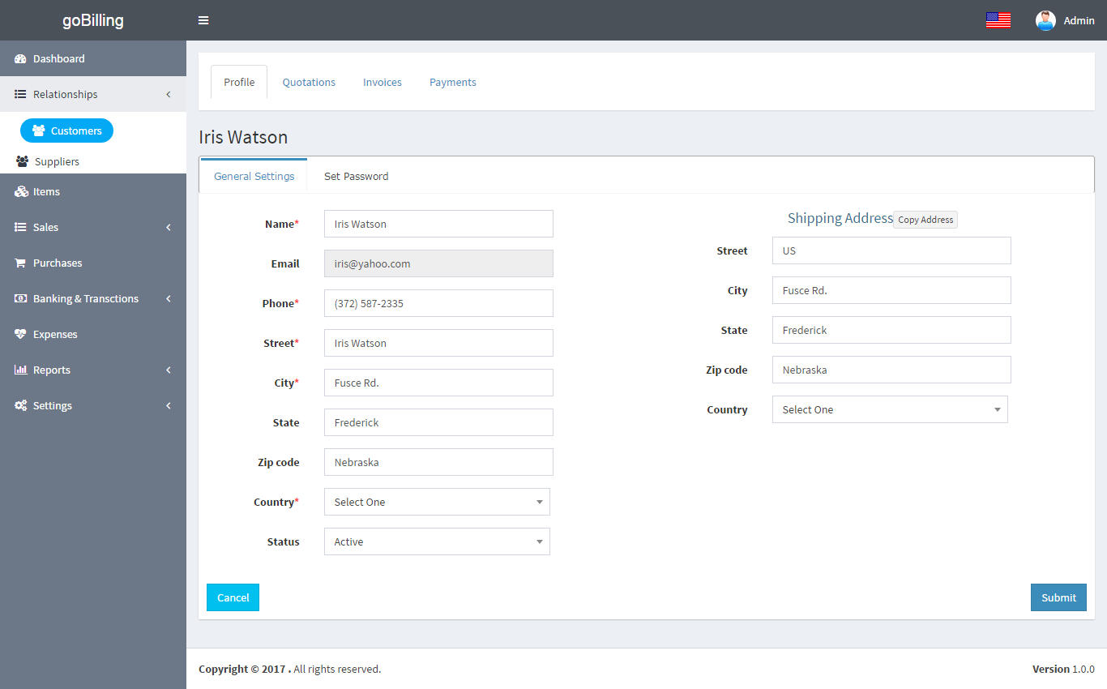Image resolution: width=1107 pixels, height=689 pixels.
Task: Open the Status dropdown showing Active
Action: 436,541
